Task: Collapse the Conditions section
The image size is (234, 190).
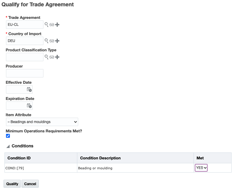Action: point(8,146)
